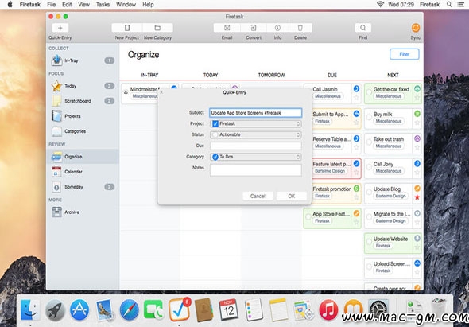Create a New Project from toolbar
Image resolution: width=469 pixels, height=327 pixels.
click(127, 28)
